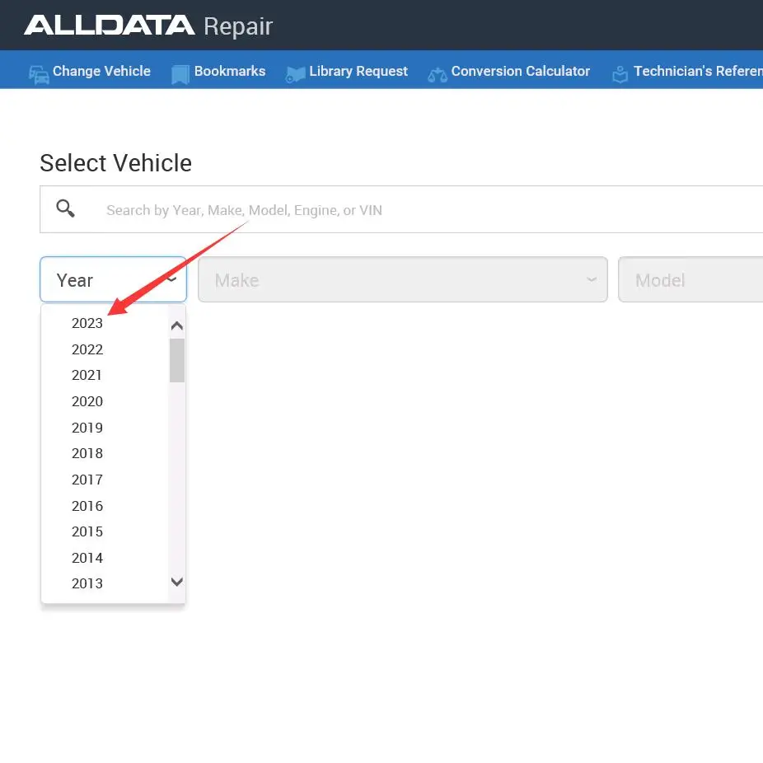Open Change Vehicle menu item
Screen dimensions: 763x763
click(x=90, y=72)
